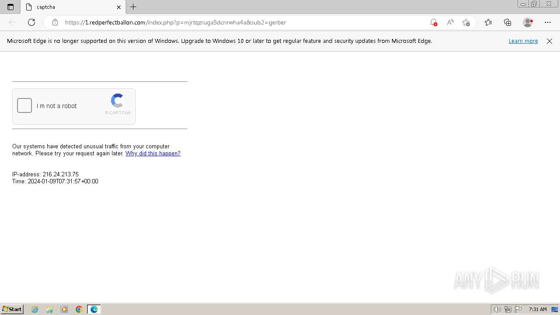Launch Windows Media Player from taskbar

[64, 309]
